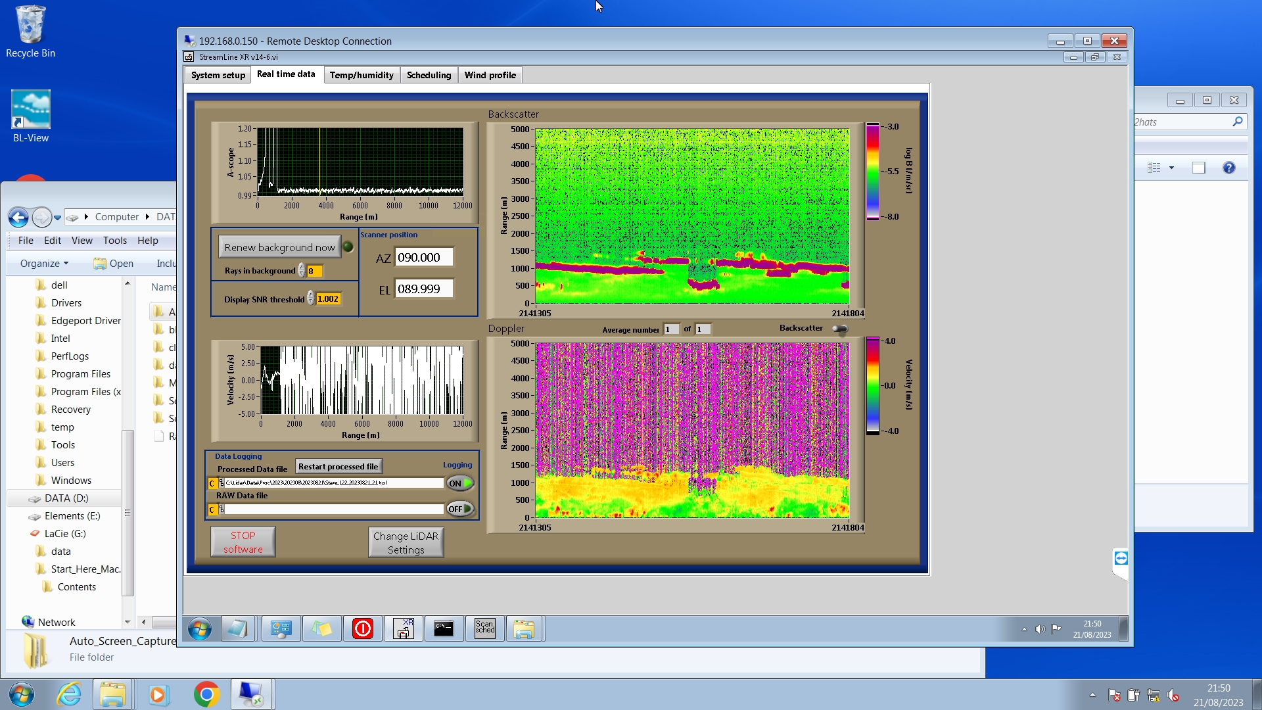Flip the Backscatter toggle above Doppler plot
This screenshot has height=710, width=1262.
click(839, 329)
